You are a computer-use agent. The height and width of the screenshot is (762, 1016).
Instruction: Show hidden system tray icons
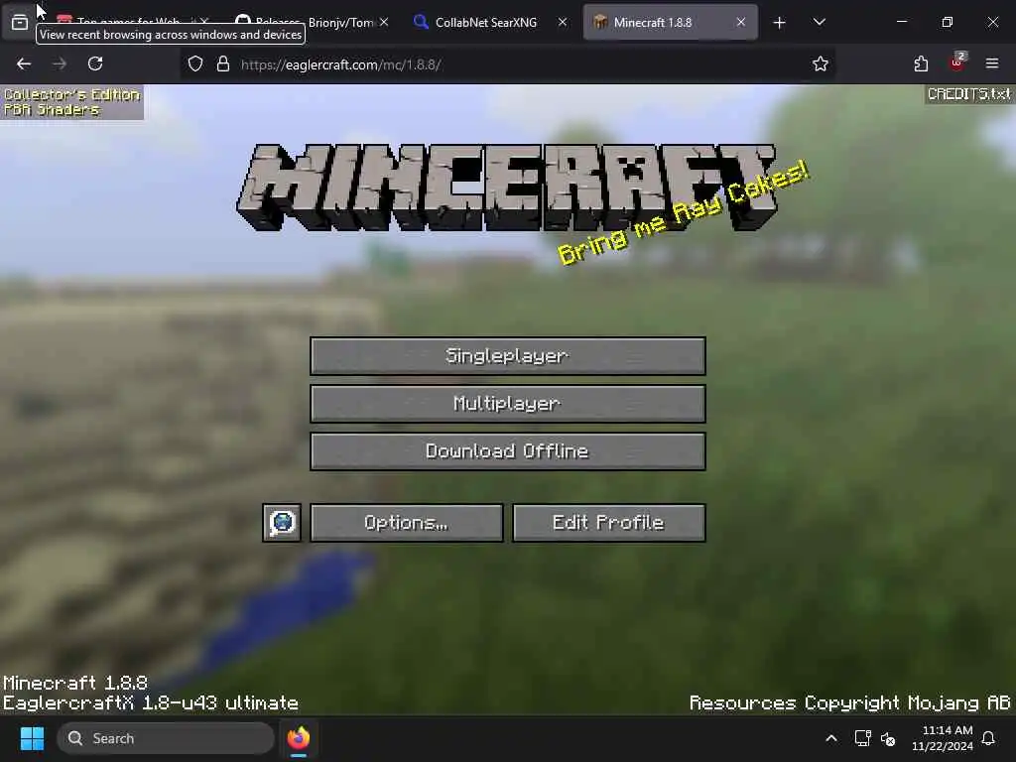pyautogui.click(x=831, y=738)
